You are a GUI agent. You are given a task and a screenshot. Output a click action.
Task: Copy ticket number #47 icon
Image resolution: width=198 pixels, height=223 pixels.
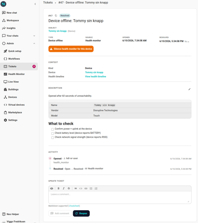click(x=56, y=16)
